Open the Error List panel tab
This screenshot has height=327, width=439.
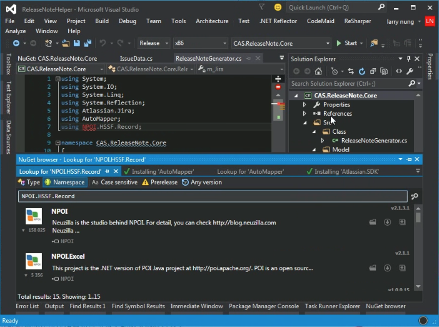pyautogui.click(x=27, y=306)
